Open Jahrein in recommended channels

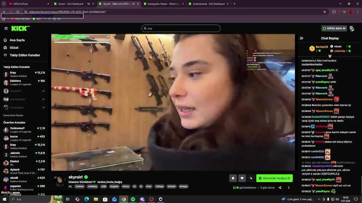pyautogui.click(x=24, y=155)
